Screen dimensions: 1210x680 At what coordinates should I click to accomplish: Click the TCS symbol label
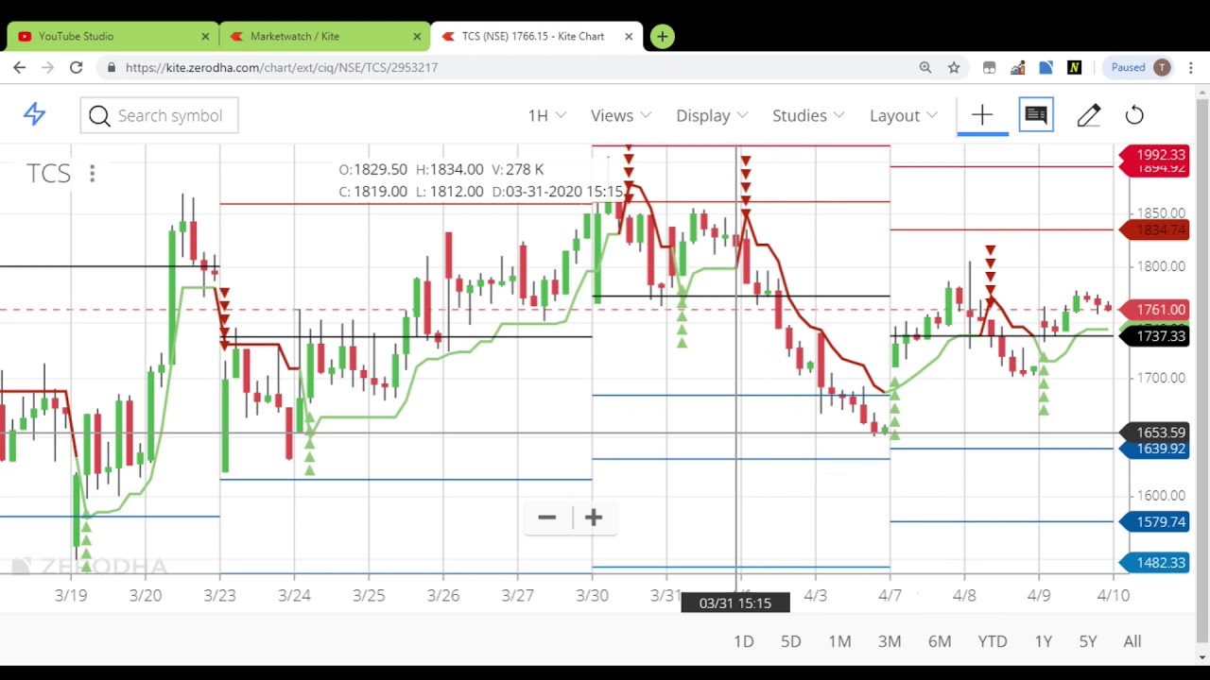pos(48,173)
